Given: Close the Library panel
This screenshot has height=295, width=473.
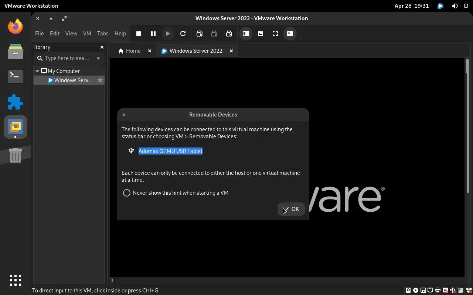Looking at the screenshot, I should click(x=102, y=47).
